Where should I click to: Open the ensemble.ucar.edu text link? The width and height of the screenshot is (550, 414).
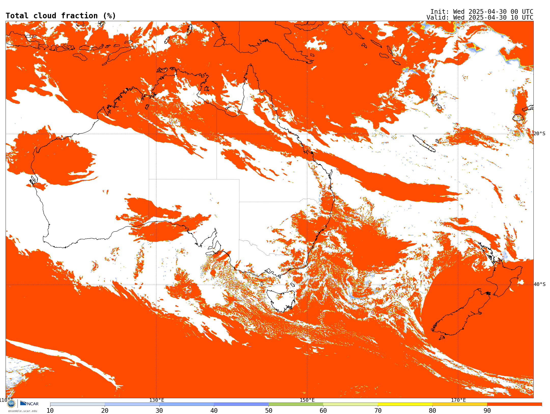coord(22,411)
